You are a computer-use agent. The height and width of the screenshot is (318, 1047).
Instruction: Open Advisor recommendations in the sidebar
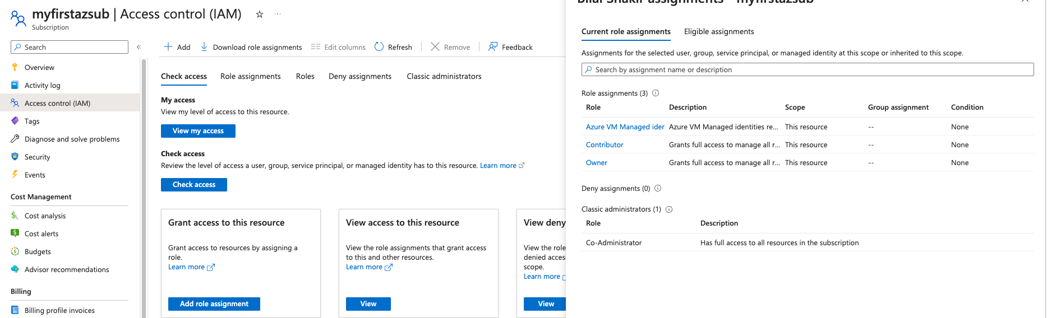pyautogui.click(x=67, y=269)
